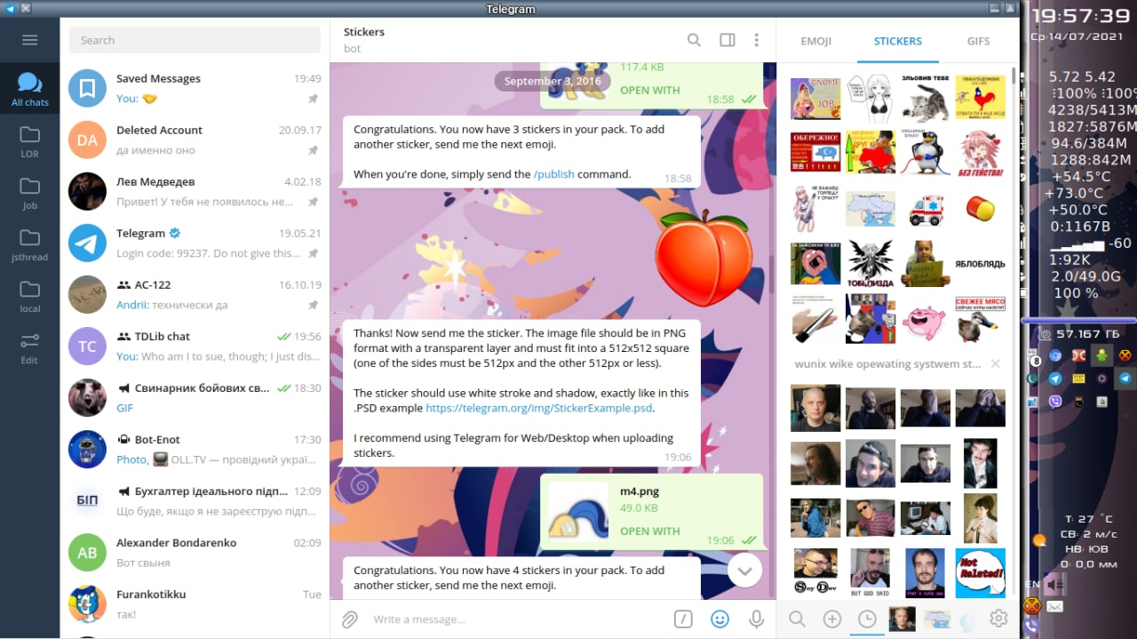This screenshot has height=639, width=1137.
Task: Click the Viber icon in desktop panel
Action: coord(1055,402)
